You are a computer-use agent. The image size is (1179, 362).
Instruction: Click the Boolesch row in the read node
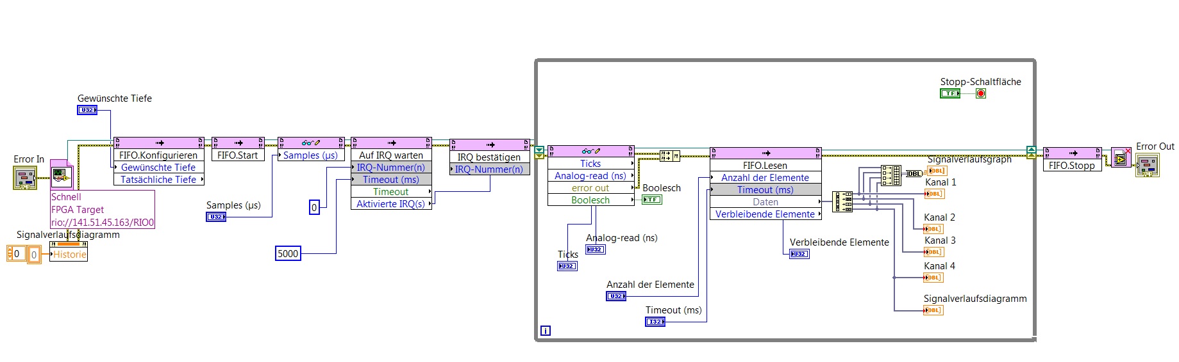click(590, 200)
